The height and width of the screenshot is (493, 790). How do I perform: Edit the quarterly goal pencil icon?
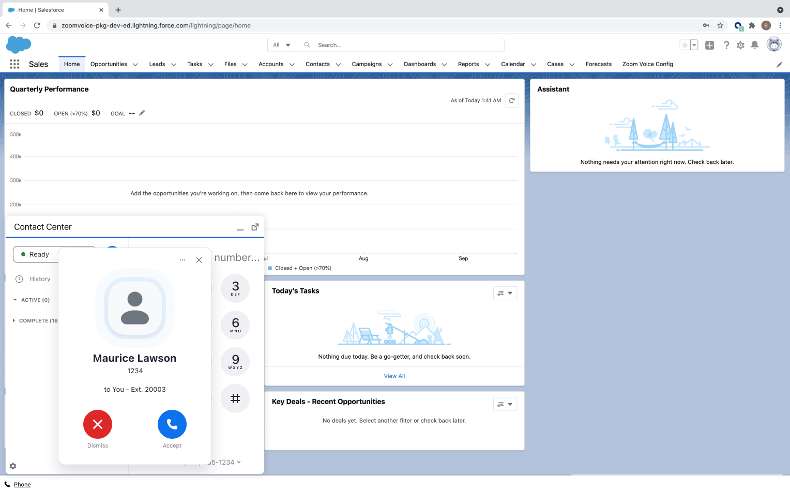pyautogui.click(x=142, y=113)
